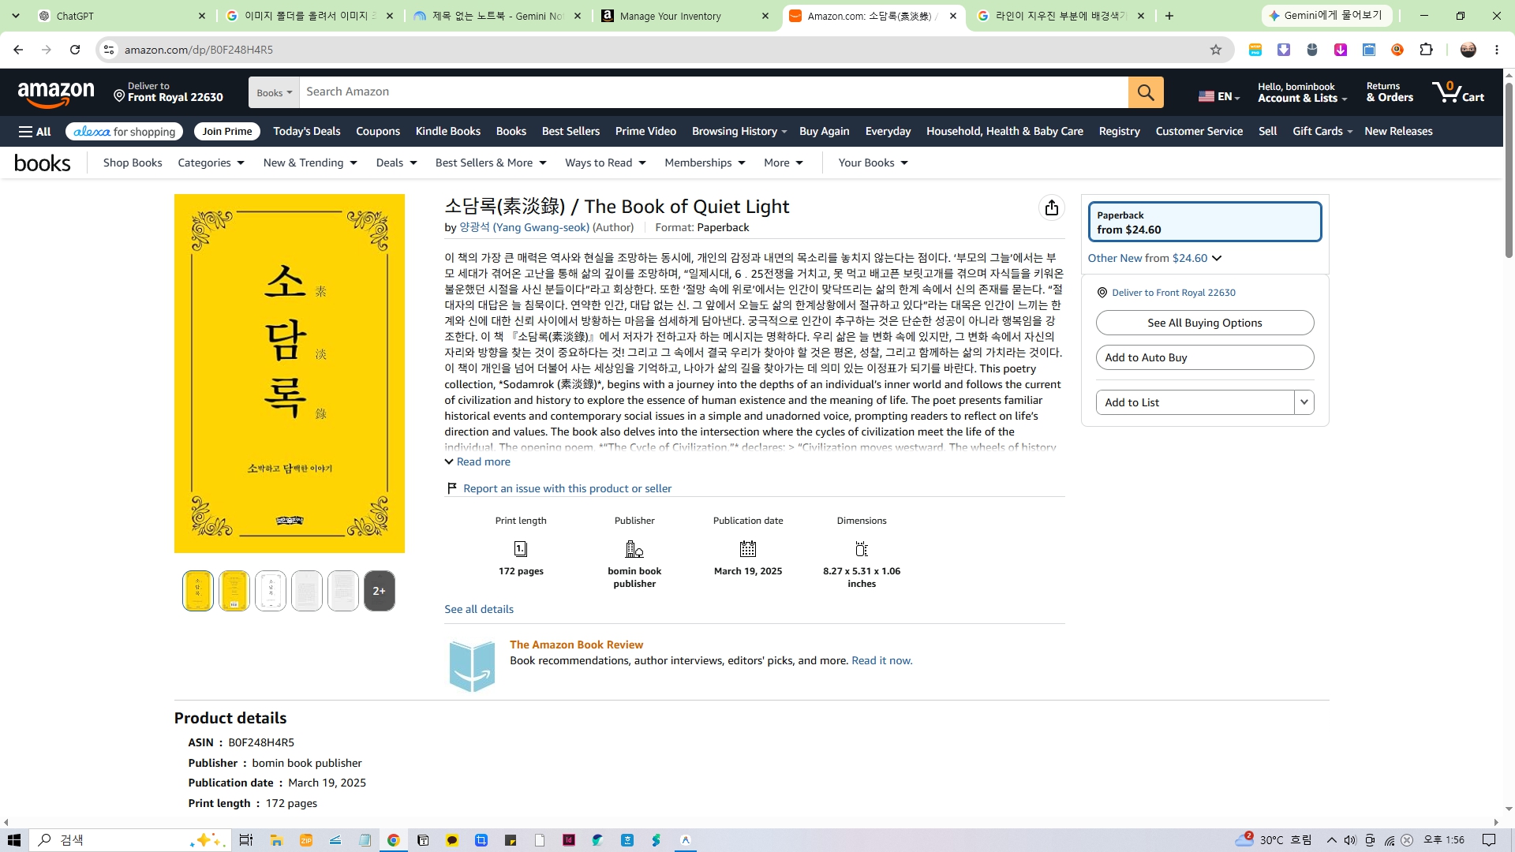The image size is (1515, 852).
Task: Select the Paperback format option
Action: pyautogui.click(x=1204, y=222)
